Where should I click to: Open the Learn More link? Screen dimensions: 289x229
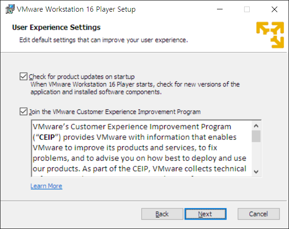[x=46, y=186]
